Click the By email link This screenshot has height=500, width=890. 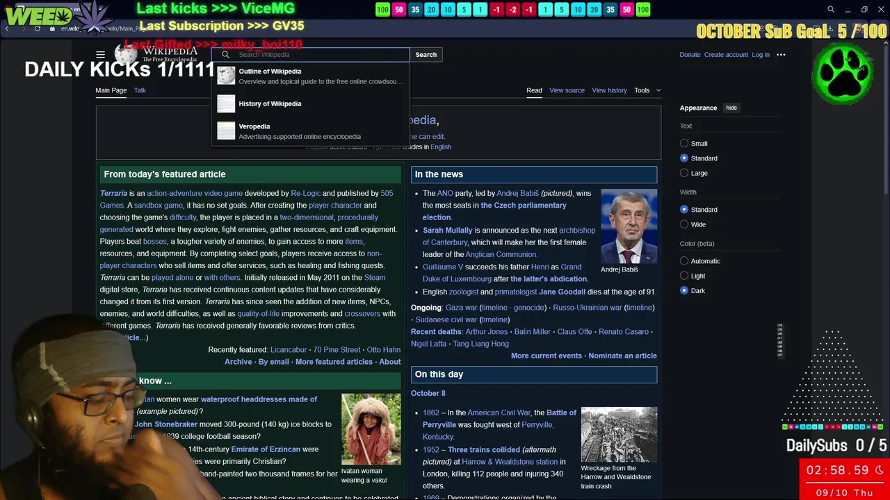click(273, 362)
